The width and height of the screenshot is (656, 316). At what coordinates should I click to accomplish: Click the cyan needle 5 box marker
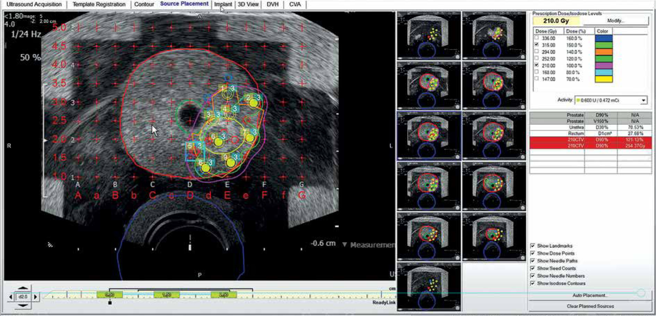pos(190,146)
